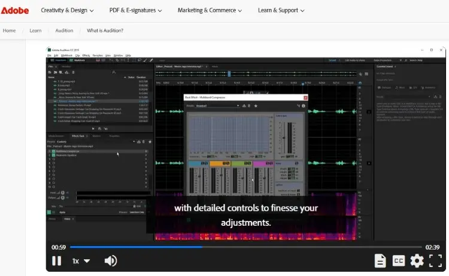The image size is (449, 276).
Task: Switch to the Effects Rack tab
Action: point(78,136)
